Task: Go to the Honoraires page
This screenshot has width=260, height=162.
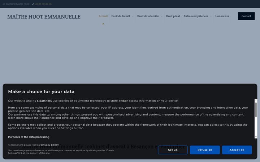Action: (222, 16)
